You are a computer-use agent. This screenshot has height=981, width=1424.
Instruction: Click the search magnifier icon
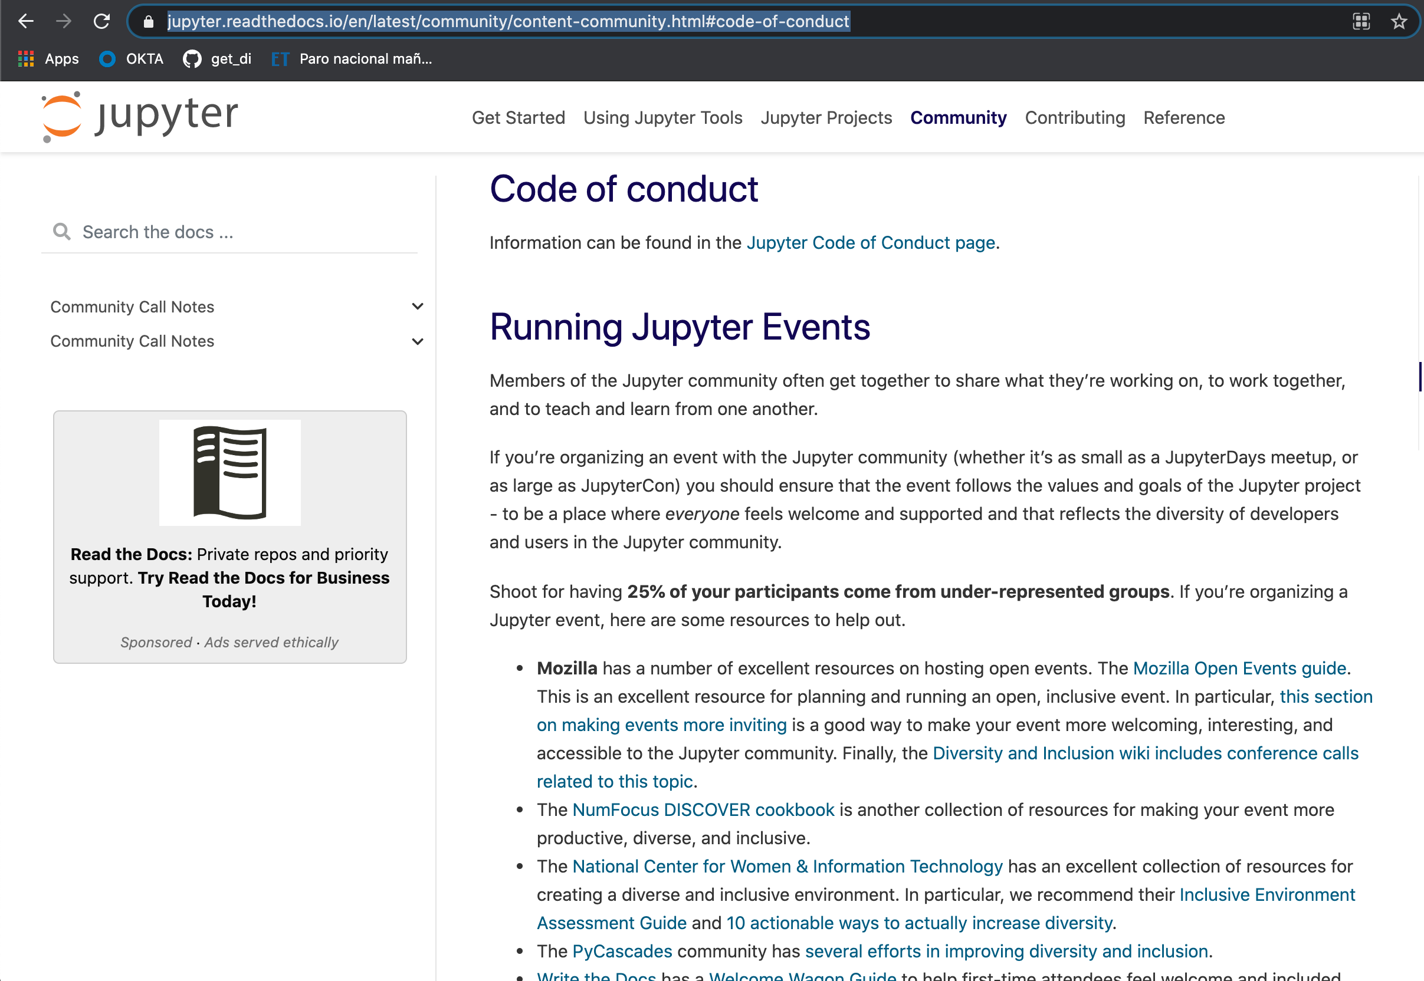pyautogui.click(x=61, y=232)
